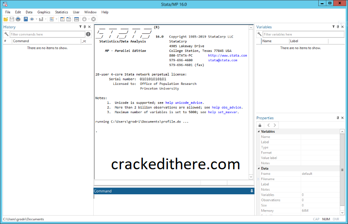Click the Filter commands here field
Screen dimensions: 348x224
47,34
